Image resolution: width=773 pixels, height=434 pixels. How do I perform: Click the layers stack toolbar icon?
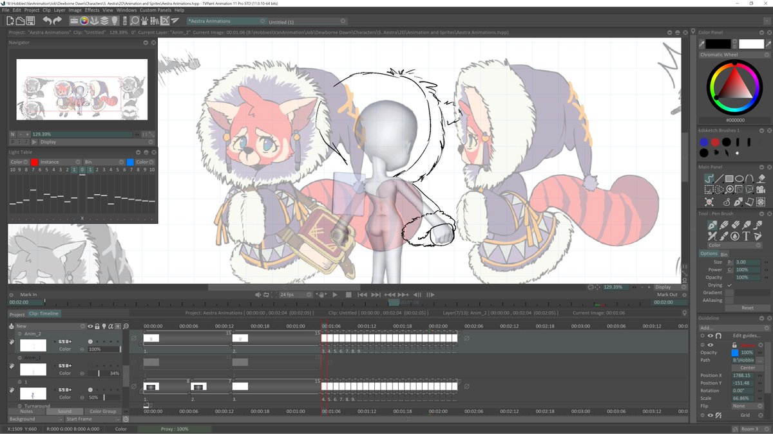[x=104, y=21]
